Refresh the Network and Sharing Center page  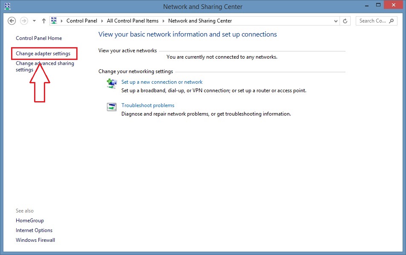[x=346, y=21]
